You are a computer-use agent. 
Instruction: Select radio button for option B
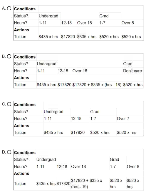point(9,56)
